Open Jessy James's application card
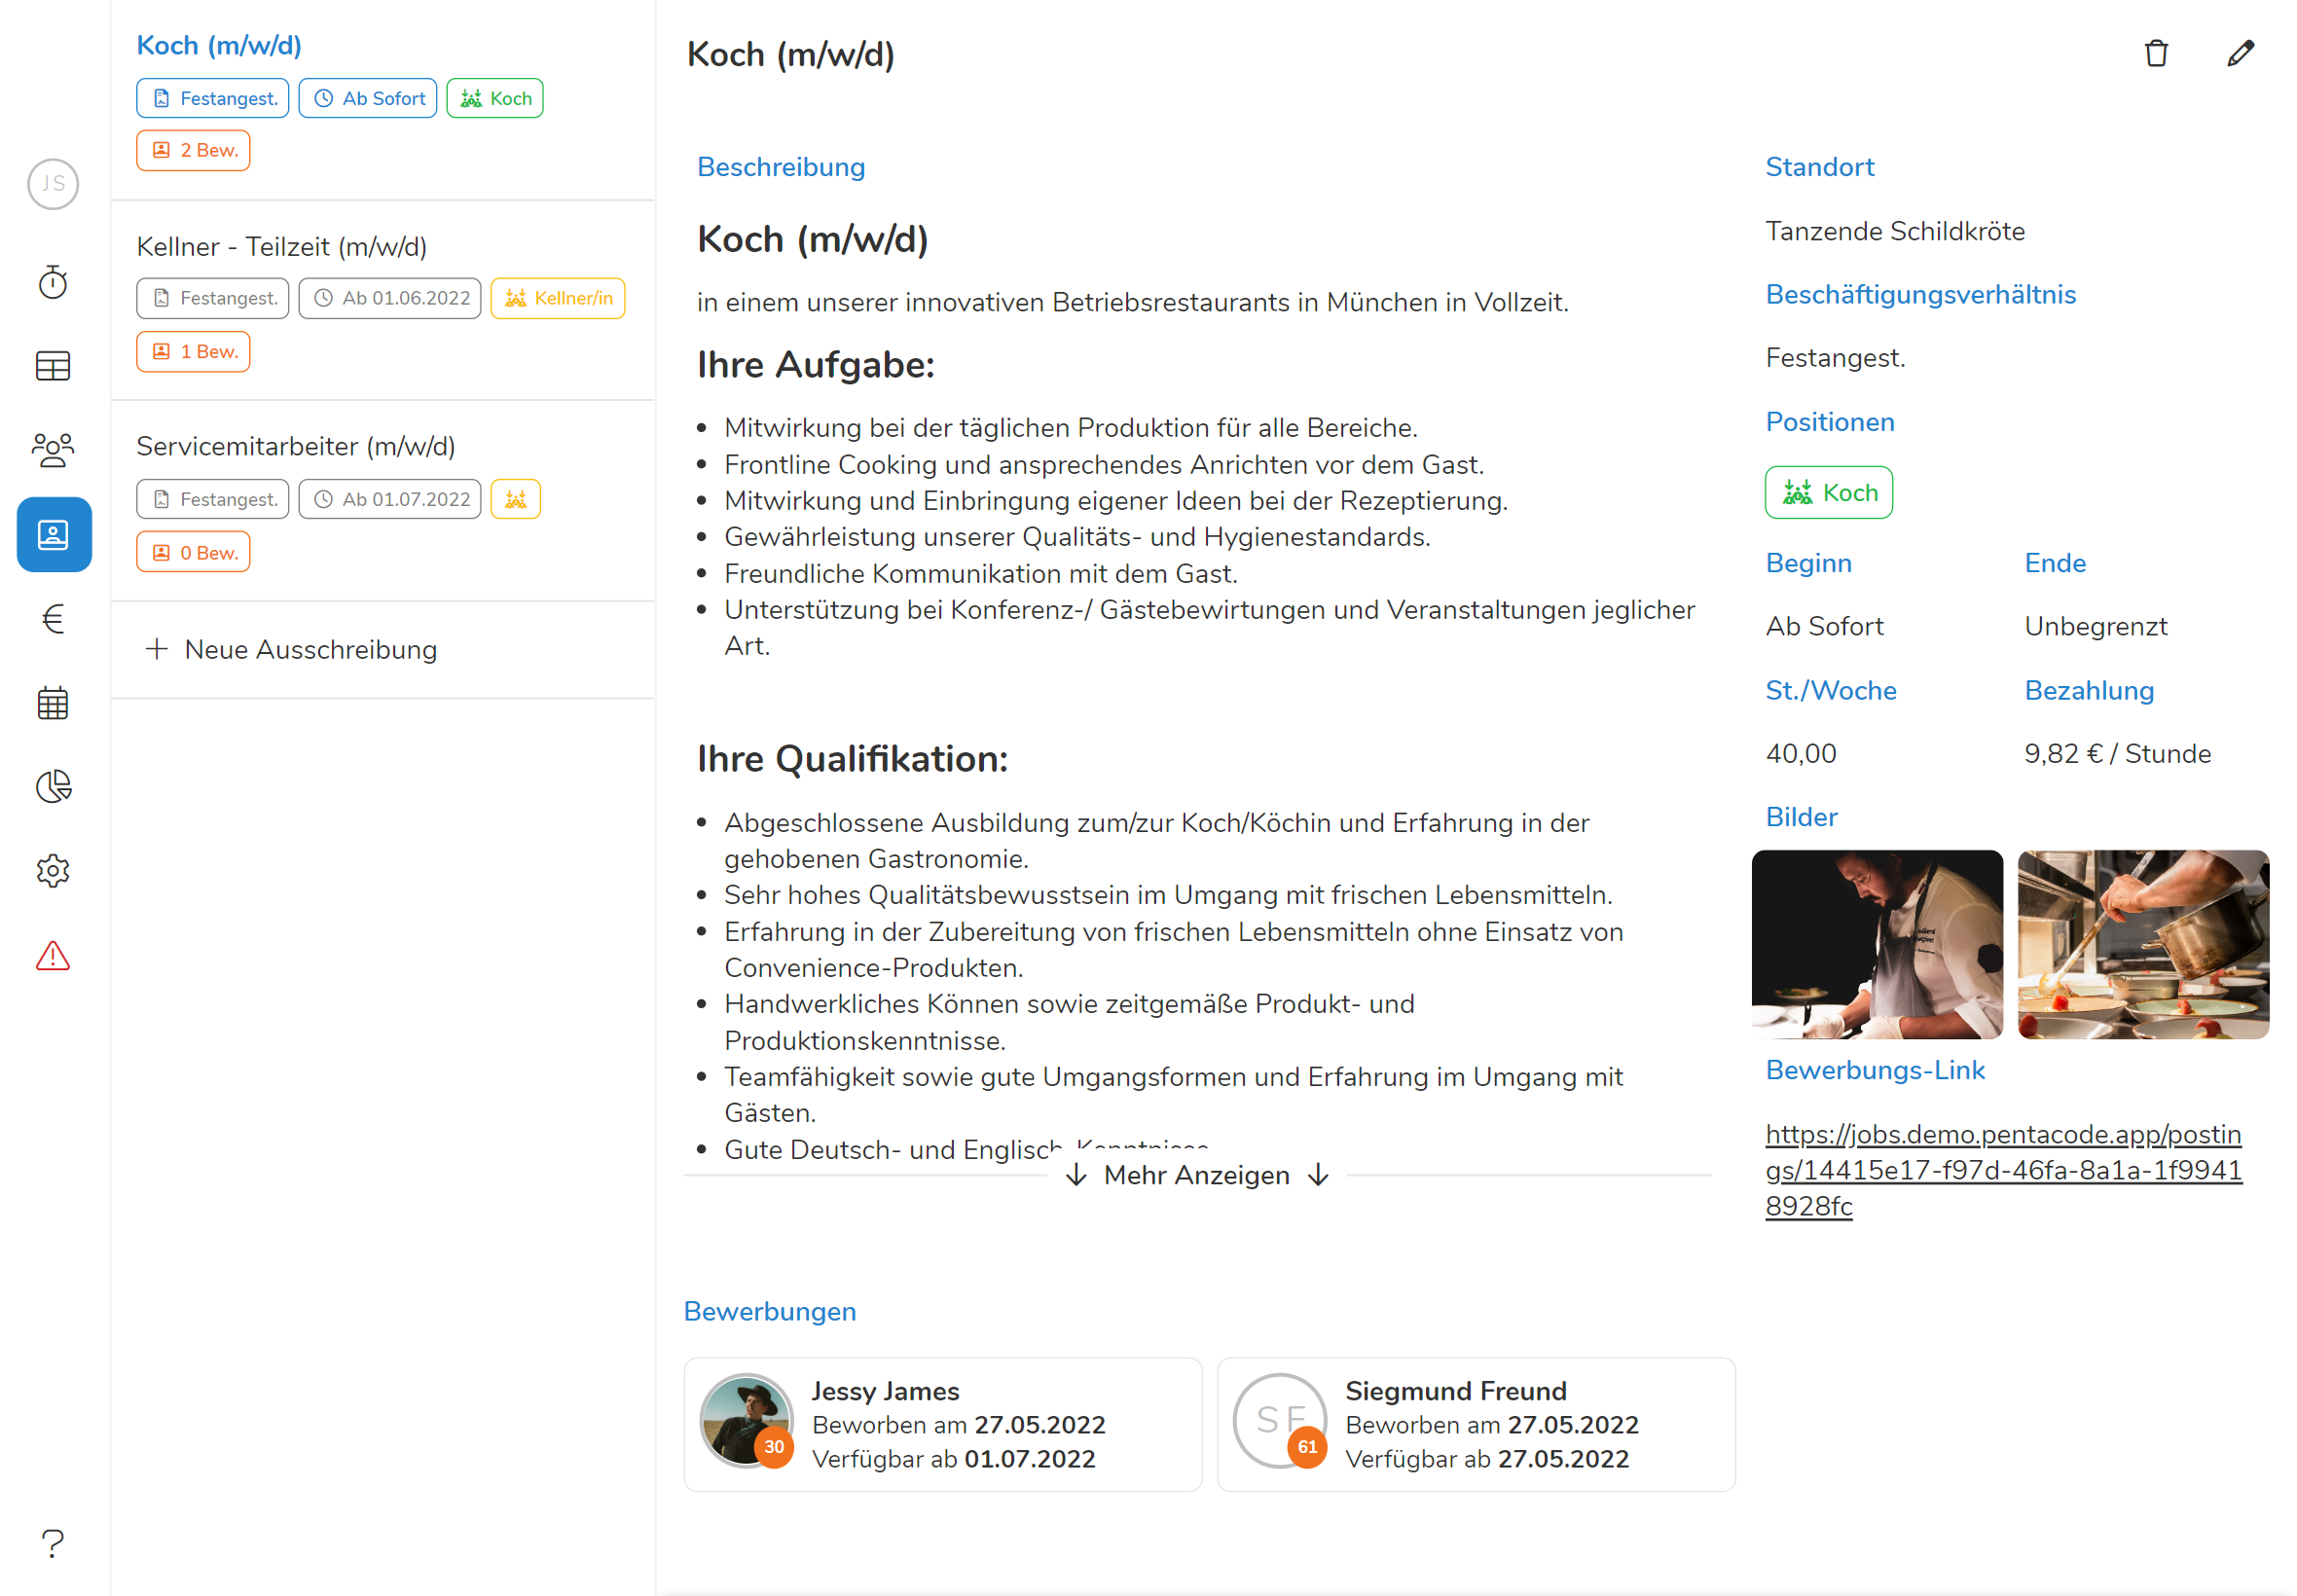 pyautogui.click(x=942, y=1424)
